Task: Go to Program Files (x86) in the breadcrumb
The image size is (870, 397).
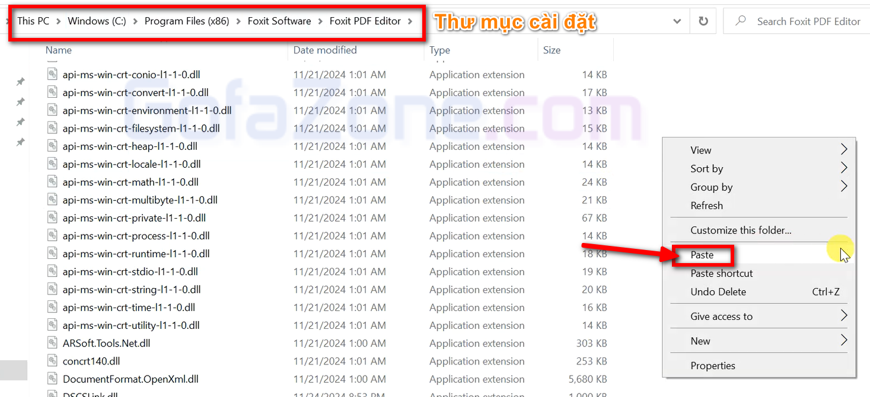Action: [x=187, y=21]
